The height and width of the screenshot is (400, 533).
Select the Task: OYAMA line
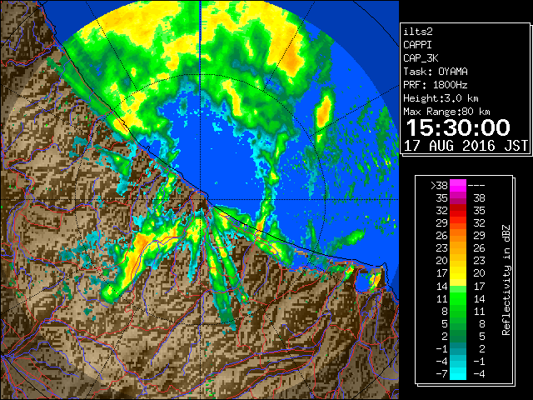tap(436, 72)
